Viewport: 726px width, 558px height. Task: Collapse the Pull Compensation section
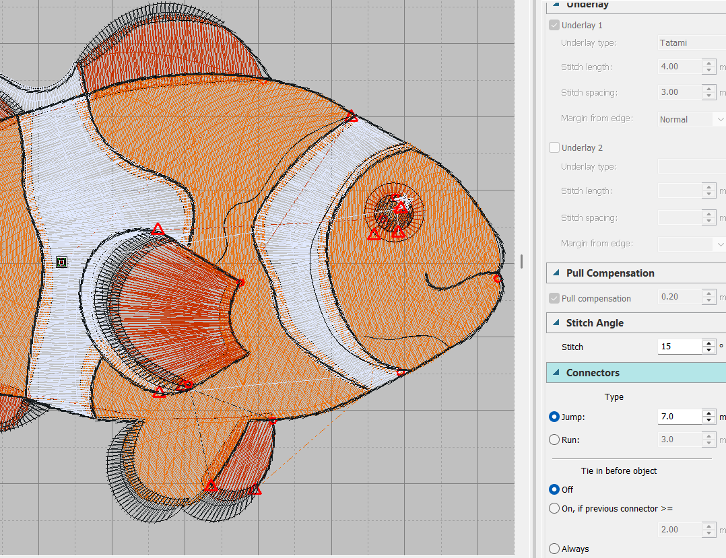pos(556,273)
